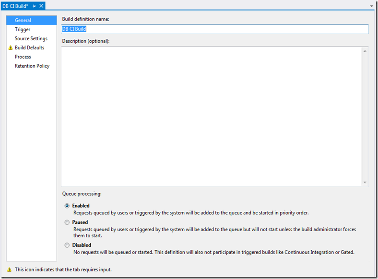Open the Retention Policy tab
Viewport: 378px width, 279px height.
pyautogui.click(x=32, y=66)
